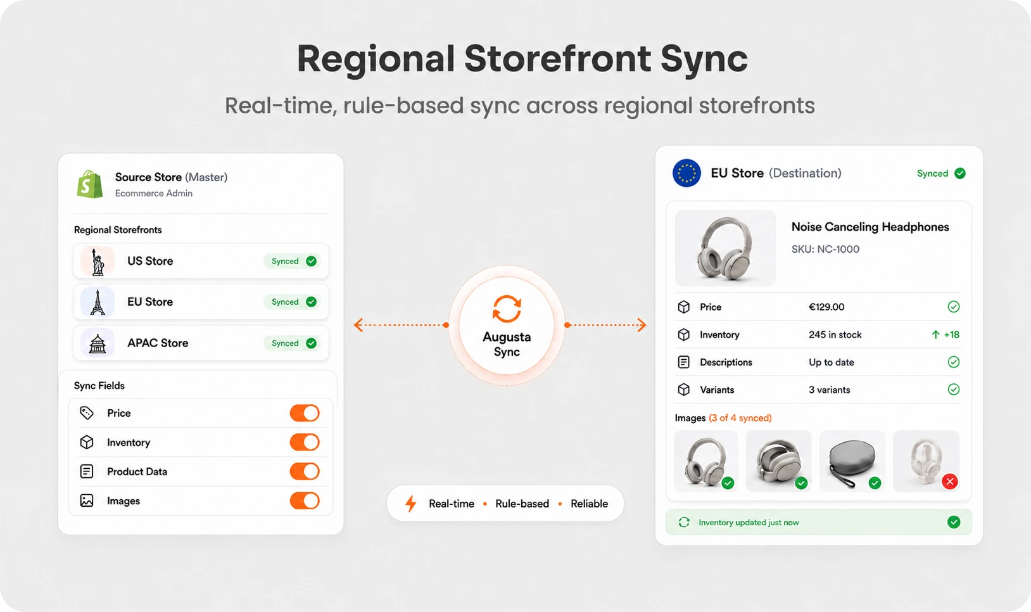Open the carrying case thumbnail

click(x=852, y=461)
